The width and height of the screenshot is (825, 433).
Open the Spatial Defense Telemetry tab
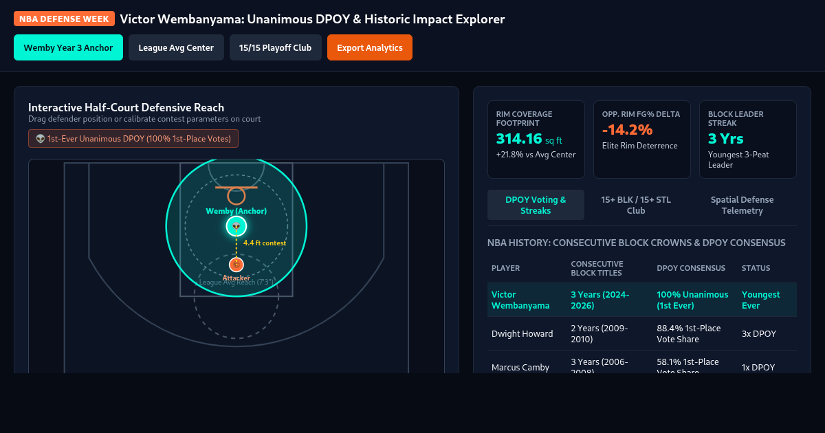pyautogui.click(x=742, y=205)
